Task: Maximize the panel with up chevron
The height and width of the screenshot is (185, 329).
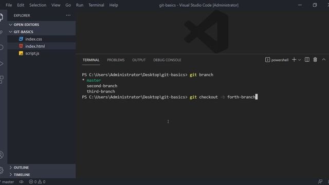Action: pyautogui.click(x=324, y=60)
